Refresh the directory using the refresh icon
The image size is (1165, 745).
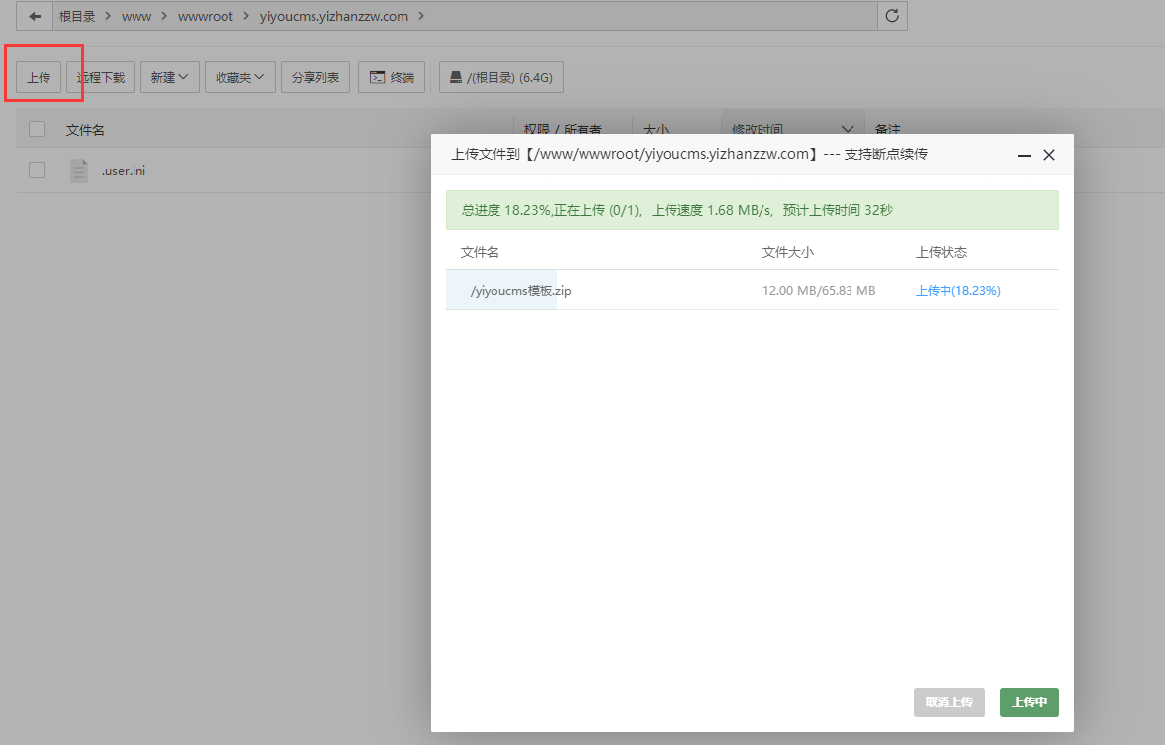click(x=891, y=16)
